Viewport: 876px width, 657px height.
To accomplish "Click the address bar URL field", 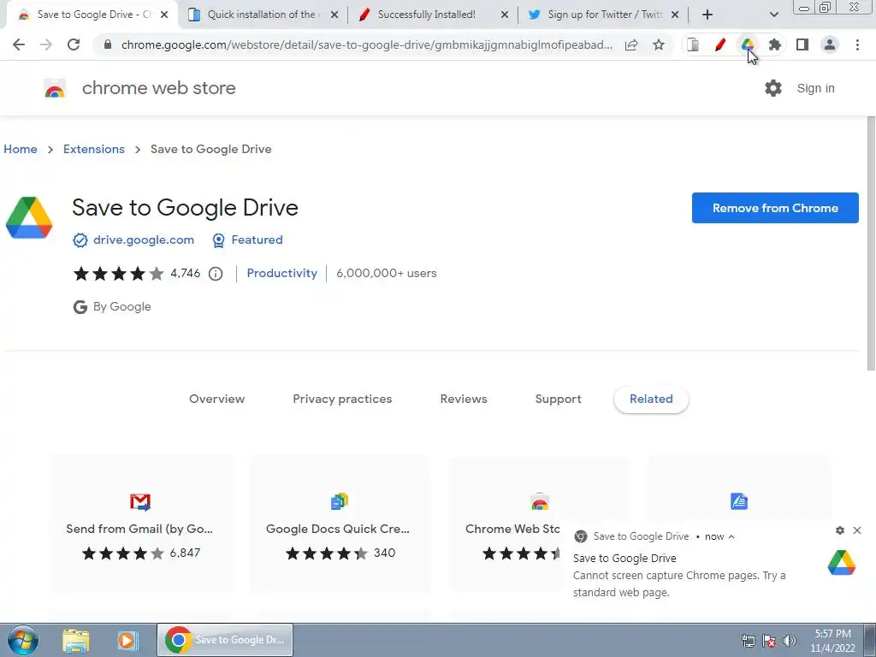I will [x=366, y=44].
